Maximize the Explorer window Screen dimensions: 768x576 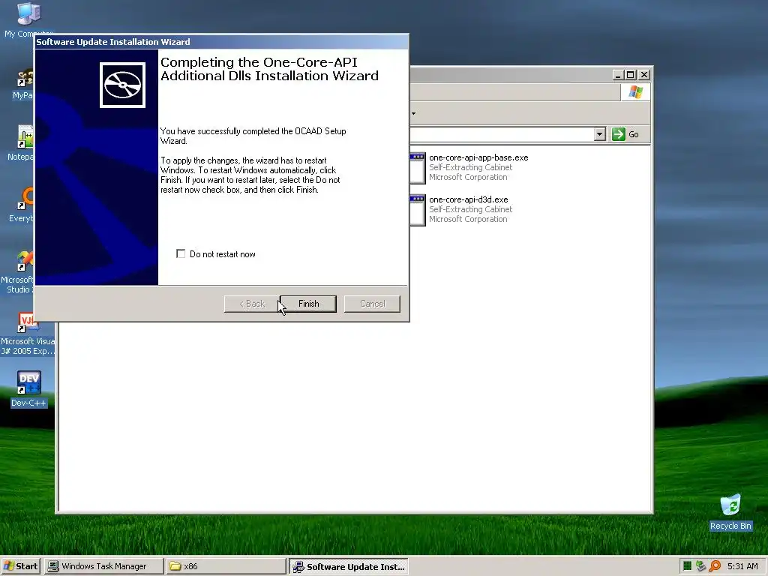pyautogui.click(x=631, y=75)
